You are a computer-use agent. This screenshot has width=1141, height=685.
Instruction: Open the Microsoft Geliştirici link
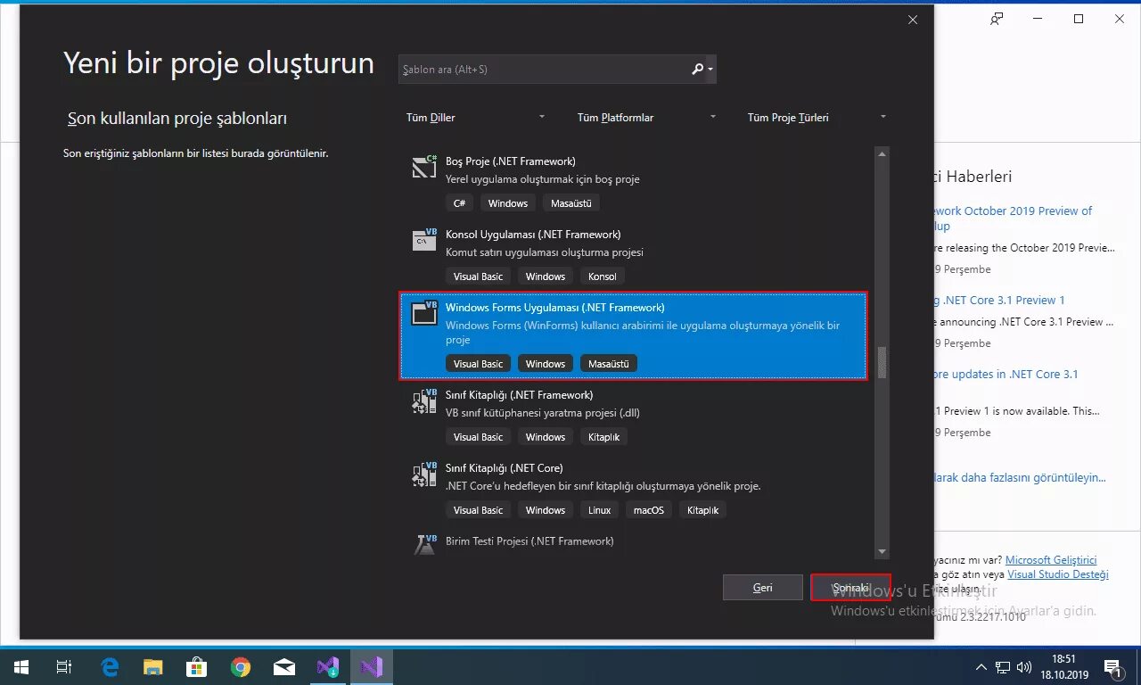pos(1052,560)
